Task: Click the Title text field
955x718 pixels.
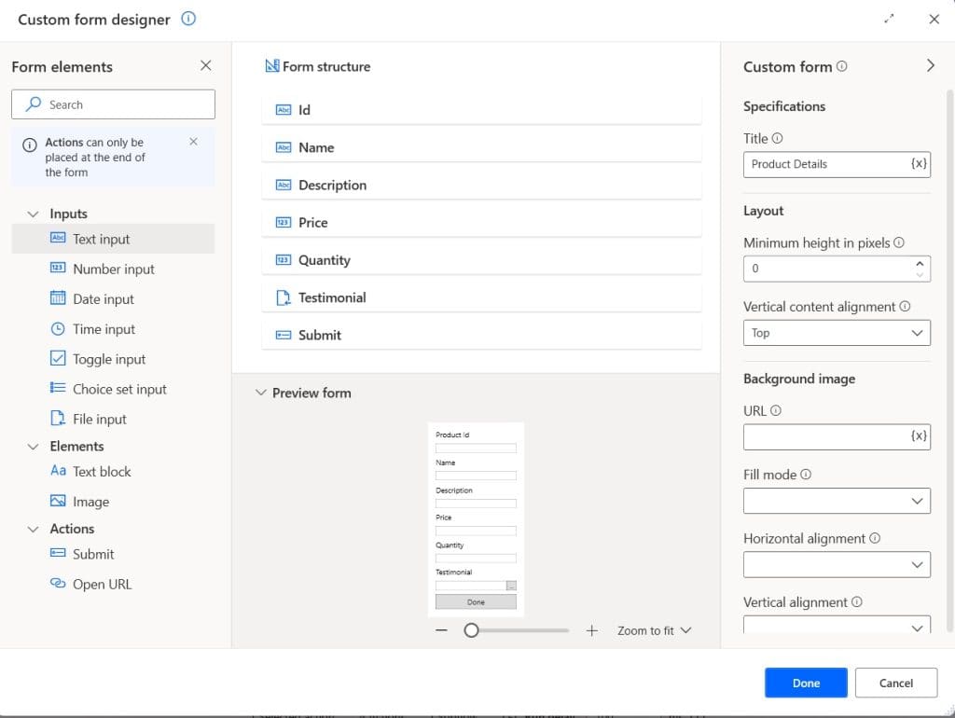Action: (x=837, y=164)
